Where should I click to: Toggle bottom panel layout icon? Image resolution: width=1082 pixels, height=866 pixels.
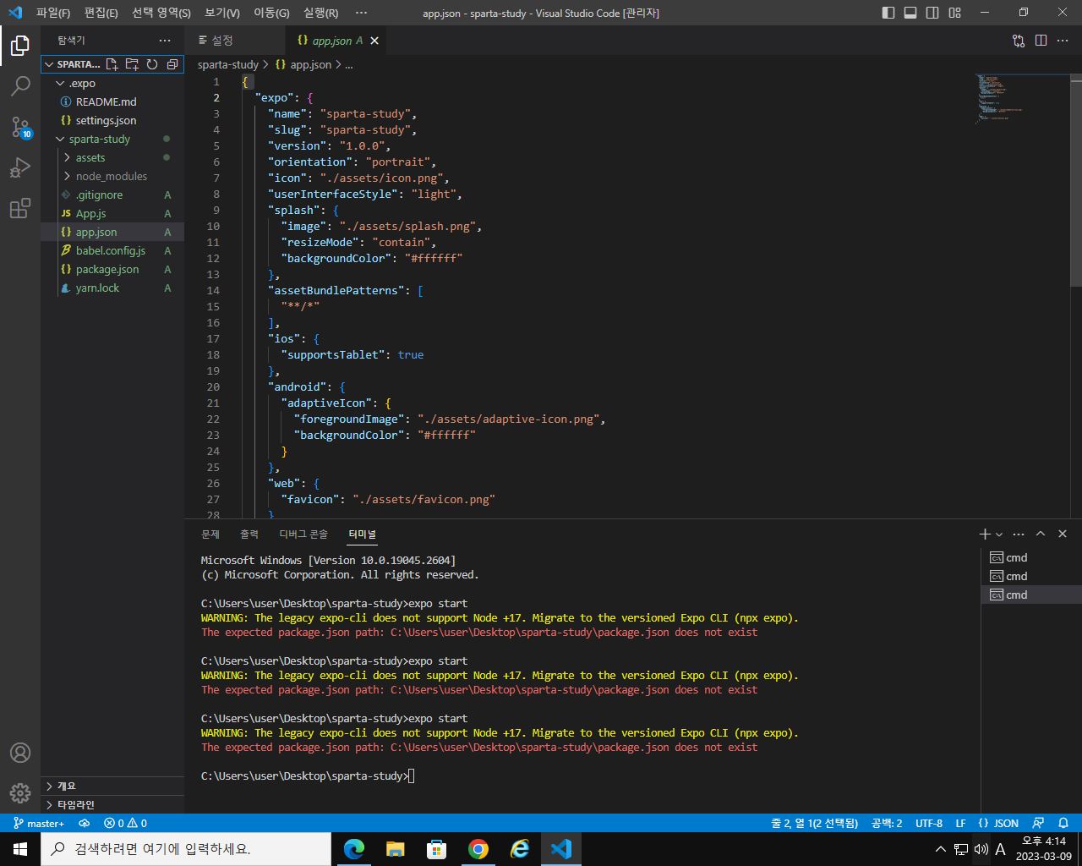[x=910, y=13]
